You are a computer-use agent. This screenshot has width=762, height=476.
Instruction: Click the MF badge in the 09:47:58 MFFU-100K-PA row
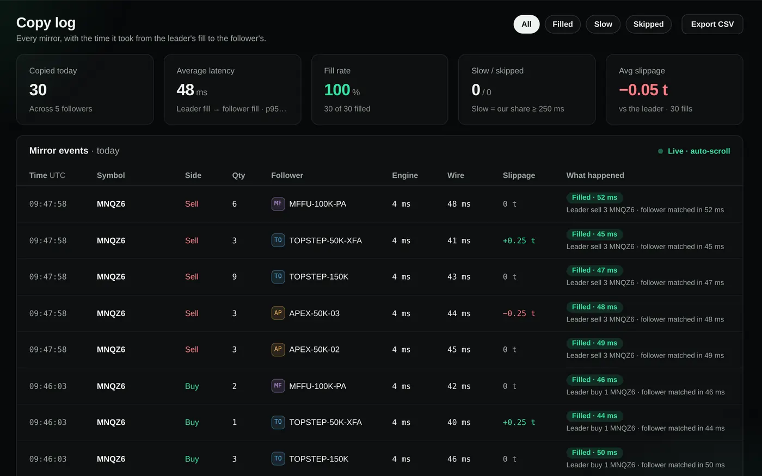(278, 204)
